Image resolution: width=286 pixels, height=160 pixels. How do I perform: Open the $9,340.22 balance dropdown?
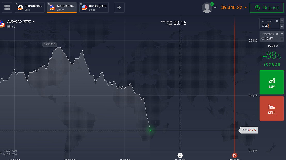pos(245,8)
